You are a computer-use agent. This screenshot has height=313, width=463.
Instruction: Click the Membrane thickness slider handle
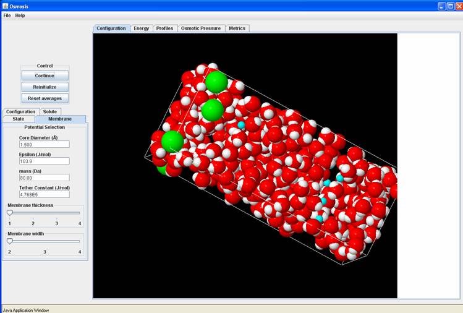click(x=9, y=213)
